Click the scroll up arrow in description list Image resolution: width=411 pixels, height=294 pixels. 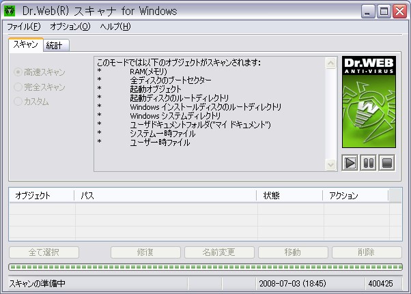pyautogui.click(x=331, y=63)
